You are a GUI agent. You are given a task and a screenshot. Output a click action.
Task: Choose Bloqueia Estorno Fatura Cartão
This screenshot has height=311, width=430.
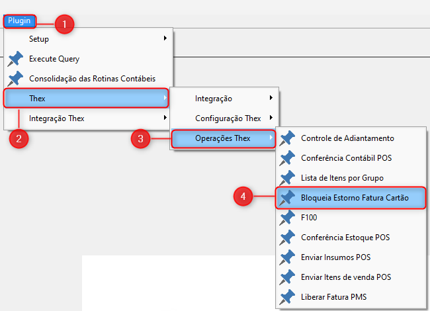click(x=355, y=198)
